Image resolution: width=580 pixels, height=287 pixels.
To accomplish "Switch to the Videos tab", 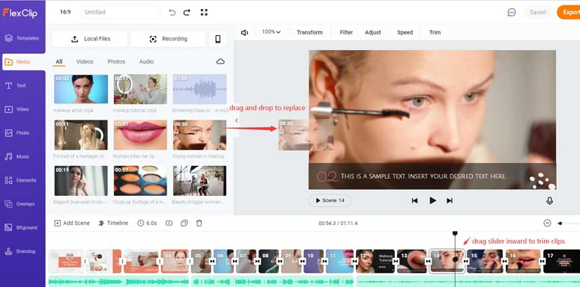I will click(85, 61).
